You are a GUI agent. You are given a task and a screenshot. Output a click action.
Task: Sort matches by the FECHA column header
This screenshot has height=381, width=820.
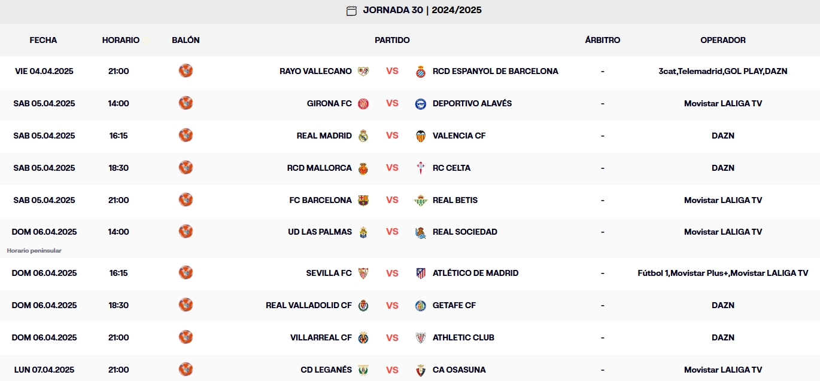pyautogui.click(x=44, y=40)
